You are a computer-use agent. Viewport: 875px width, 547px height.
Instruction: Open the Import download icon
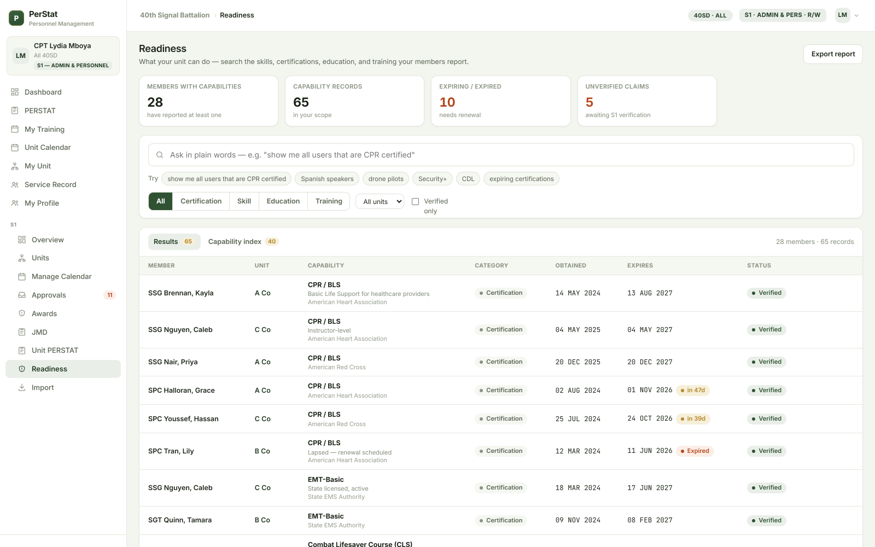22,387
